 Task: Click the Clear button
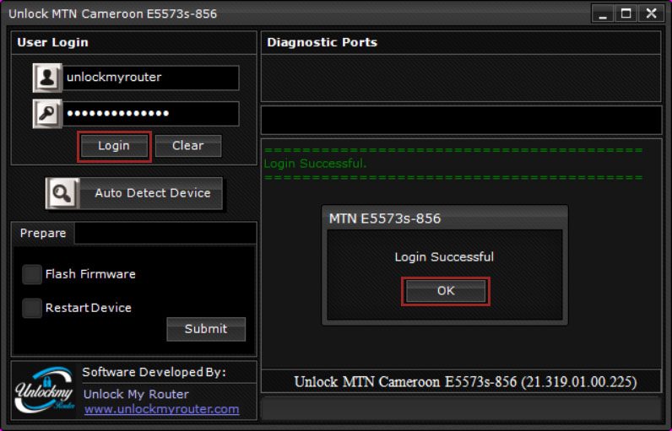tap(187, 146)
